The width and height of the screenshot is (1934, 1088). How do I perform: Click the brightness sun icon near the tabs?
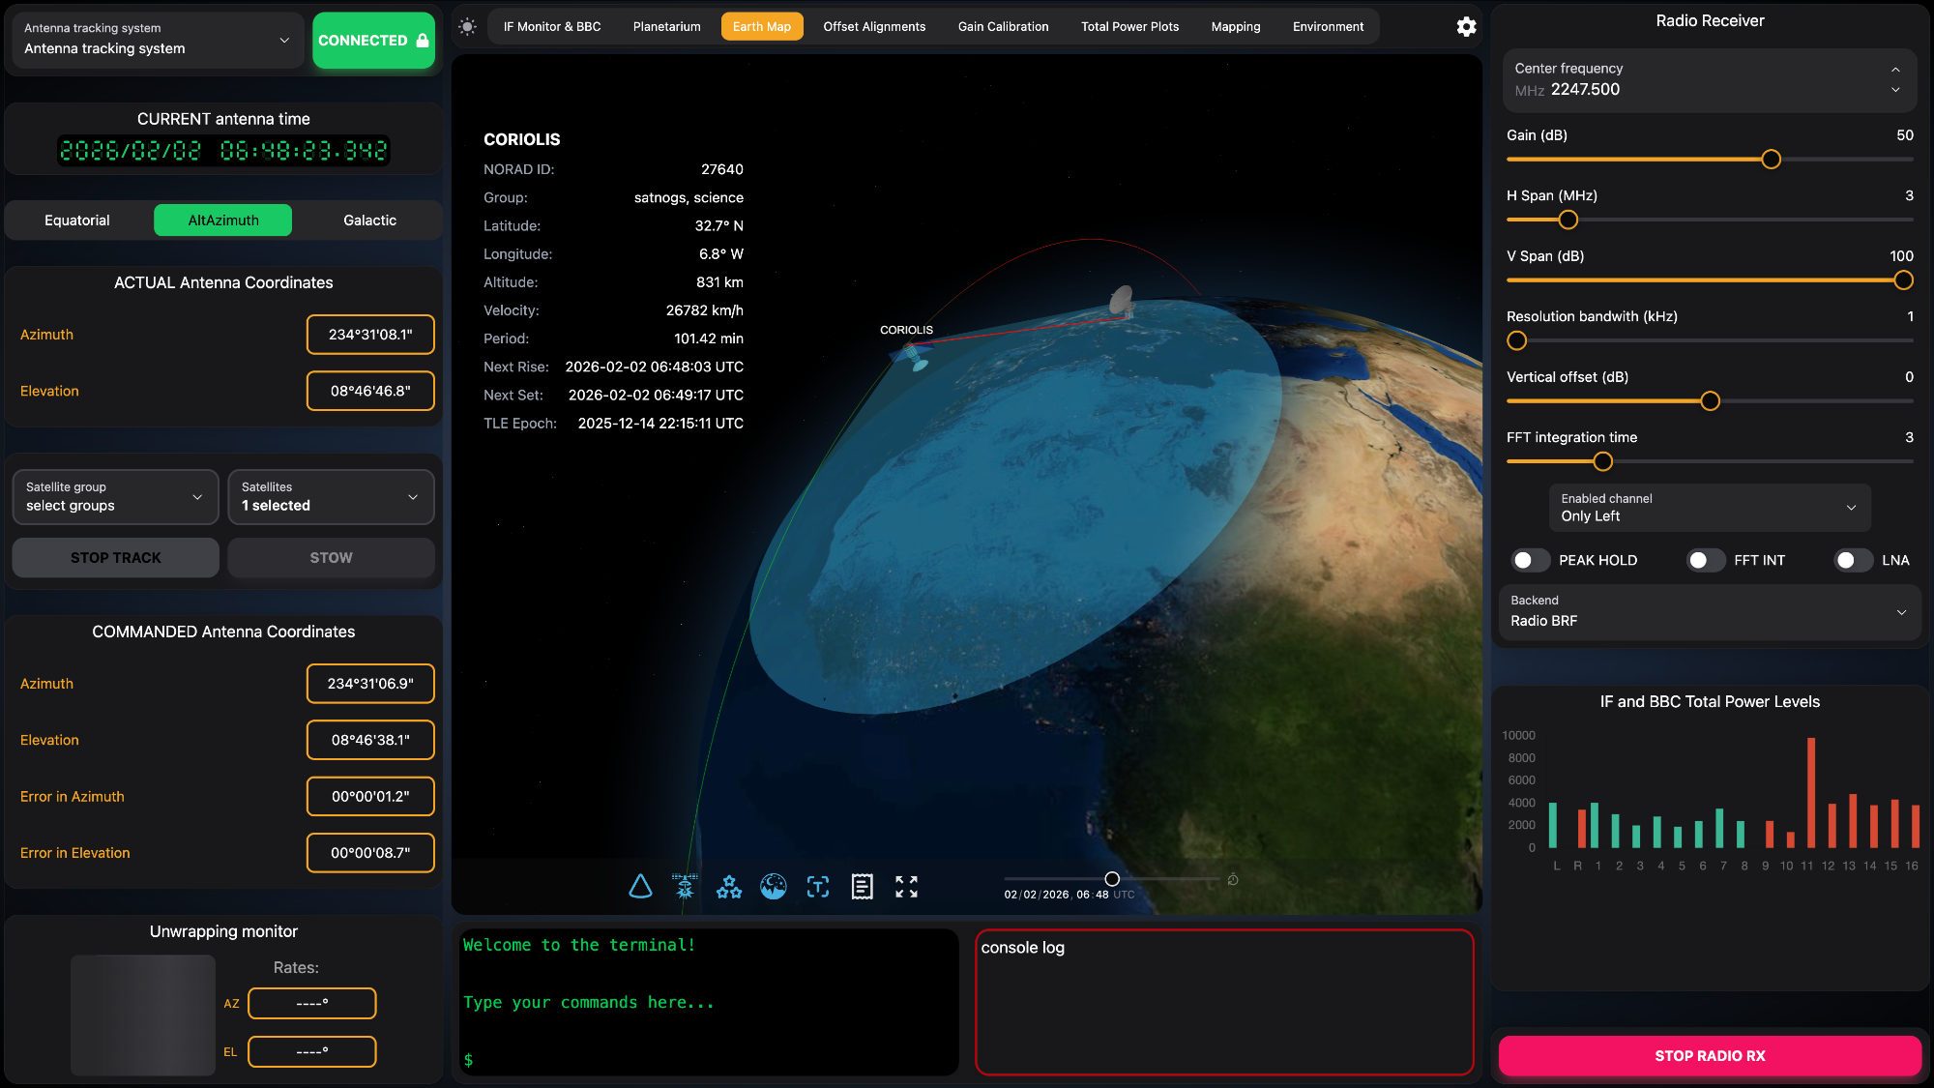pyautogui.click(x=467, y=26)
